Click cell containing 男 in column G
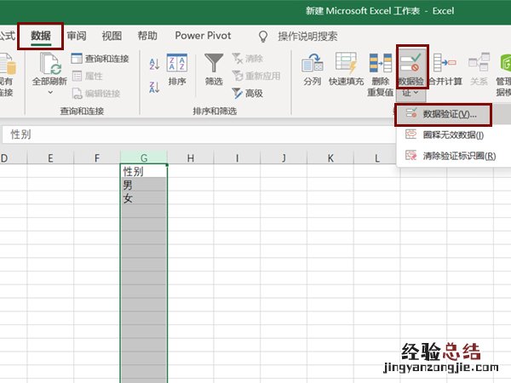 tap(144, 185)
